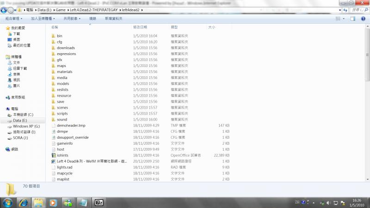
Task: Select the gameinfo file name
Action: [x=65, y=143]
